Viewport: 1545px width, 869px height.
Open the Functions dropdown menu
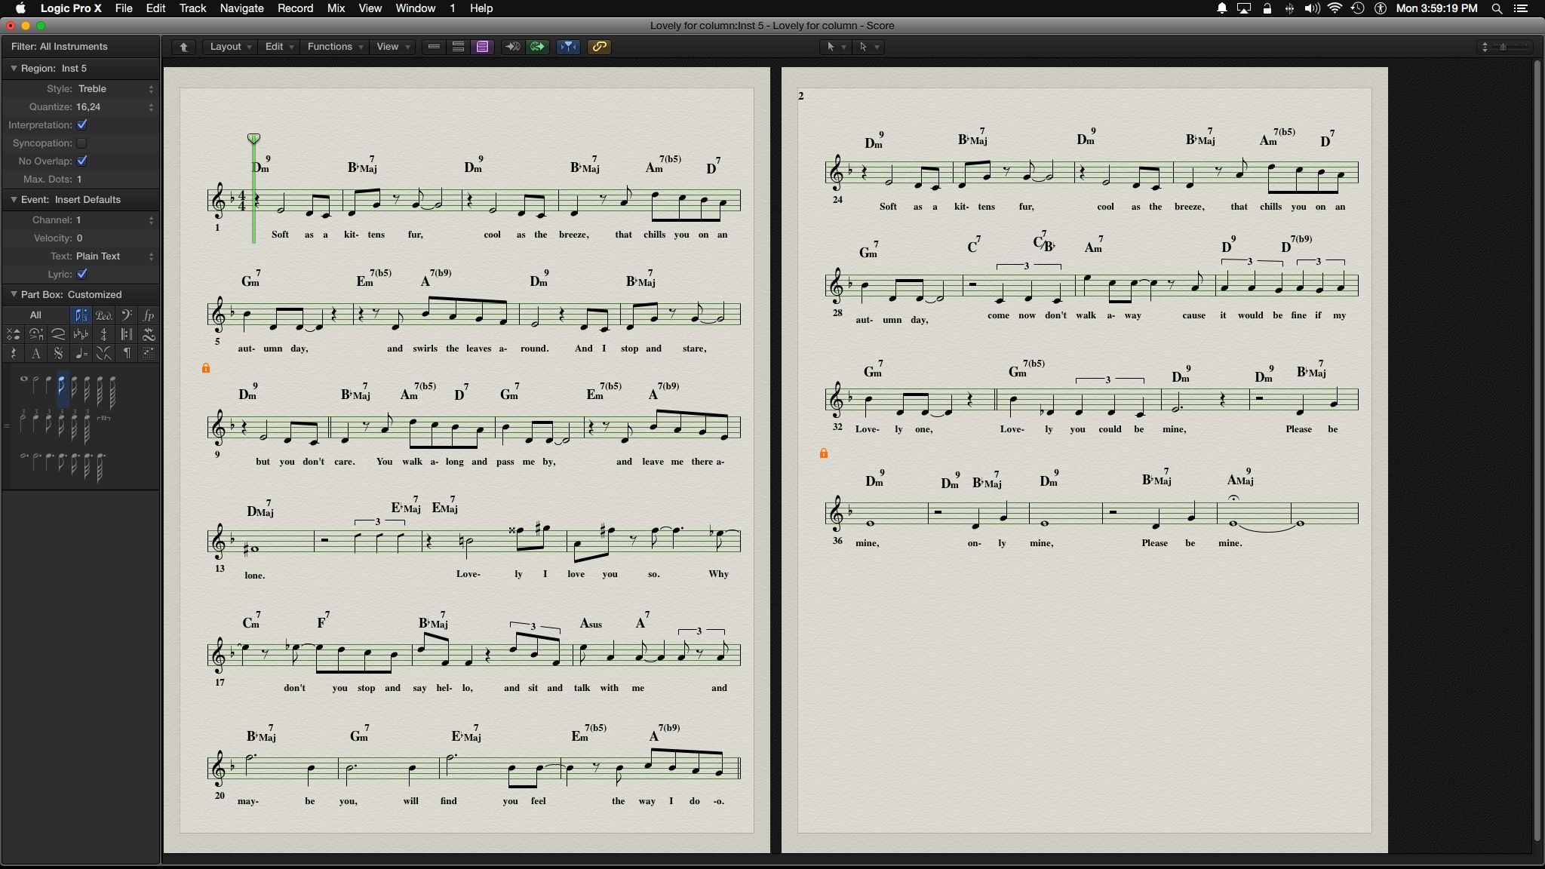[335, 47]
